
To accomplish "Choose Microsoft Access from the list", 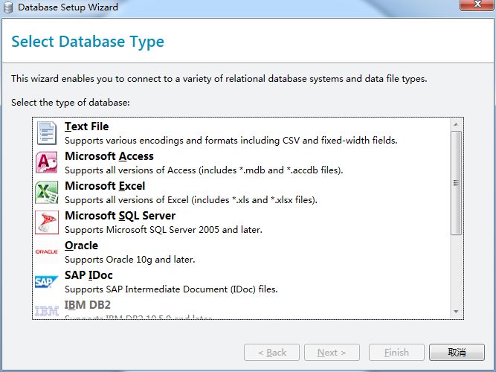I will [x=109, y=156].
